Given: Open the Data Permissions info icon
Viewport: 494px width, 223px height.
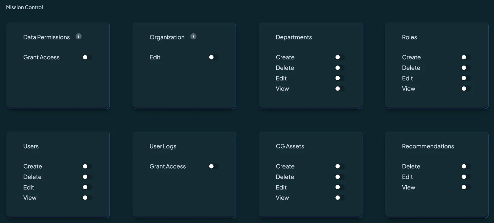Looking at the screenshot, I should (79, 36).
